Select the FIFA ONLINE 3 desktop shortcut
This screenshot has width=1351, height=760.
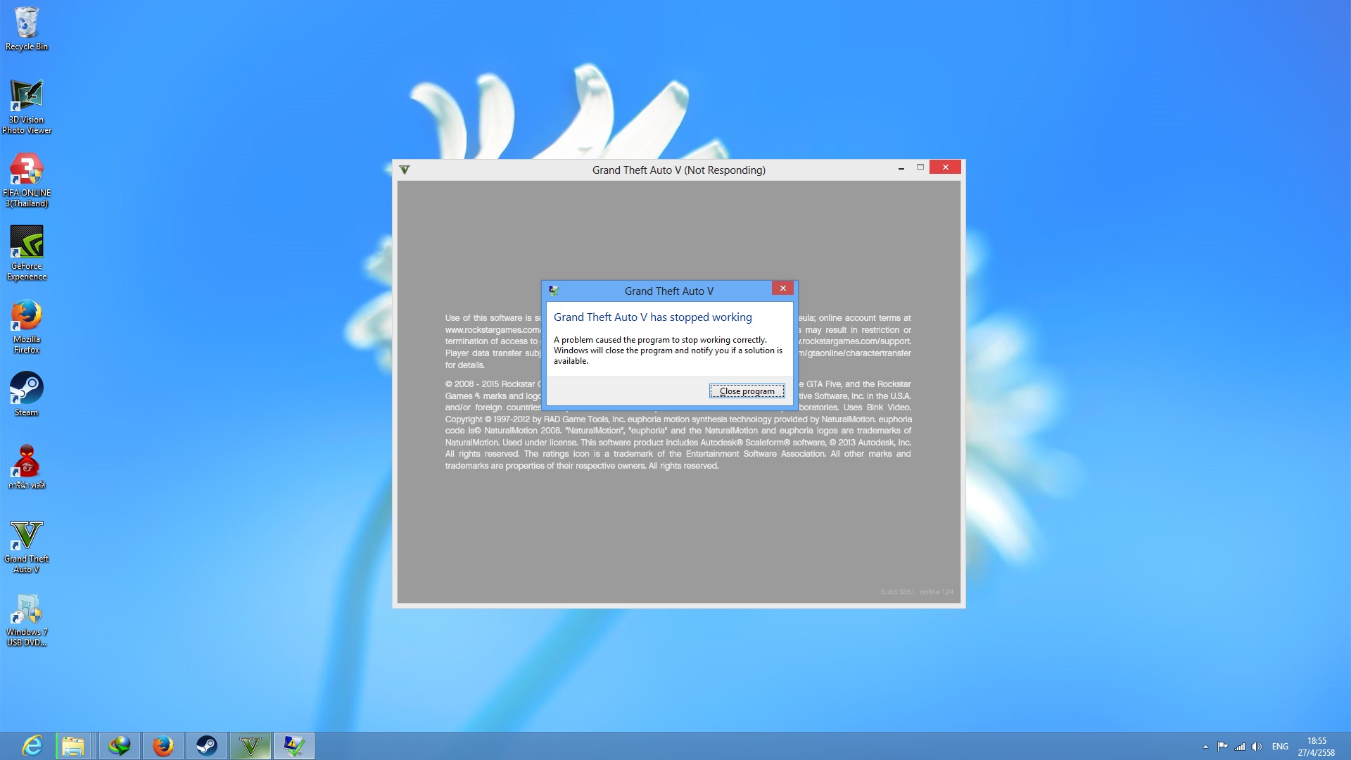click(x=27, y=181)
